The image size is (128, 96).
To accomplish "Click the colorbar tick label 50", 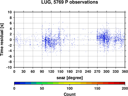I will pos(42,88).
